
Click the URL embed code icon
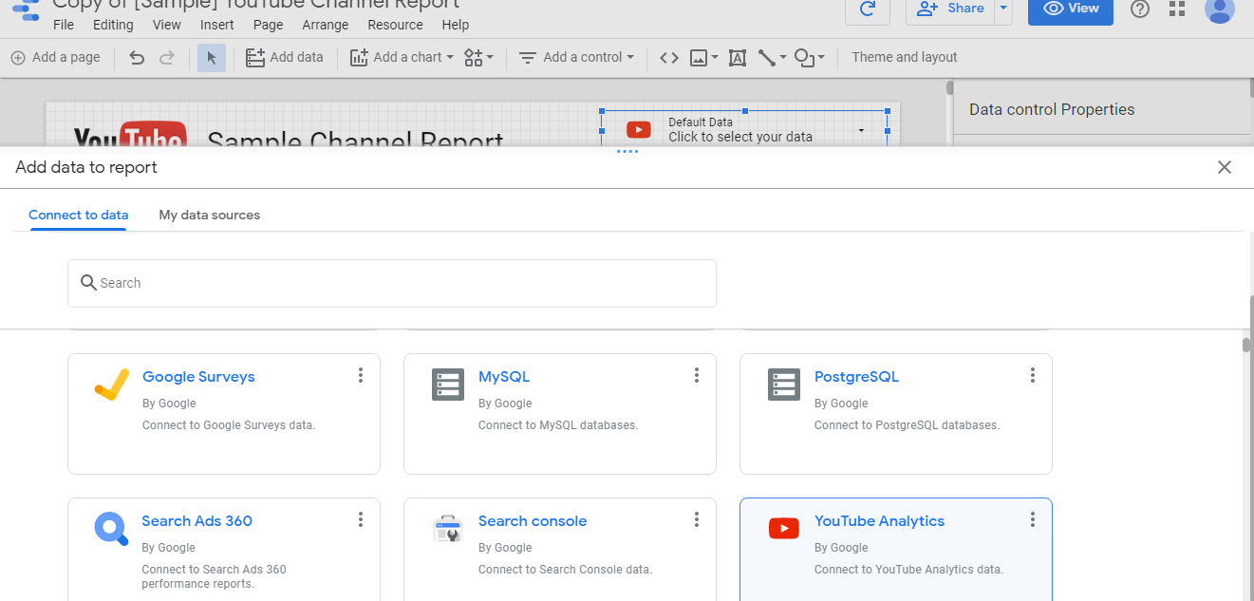tap(669, 58)
